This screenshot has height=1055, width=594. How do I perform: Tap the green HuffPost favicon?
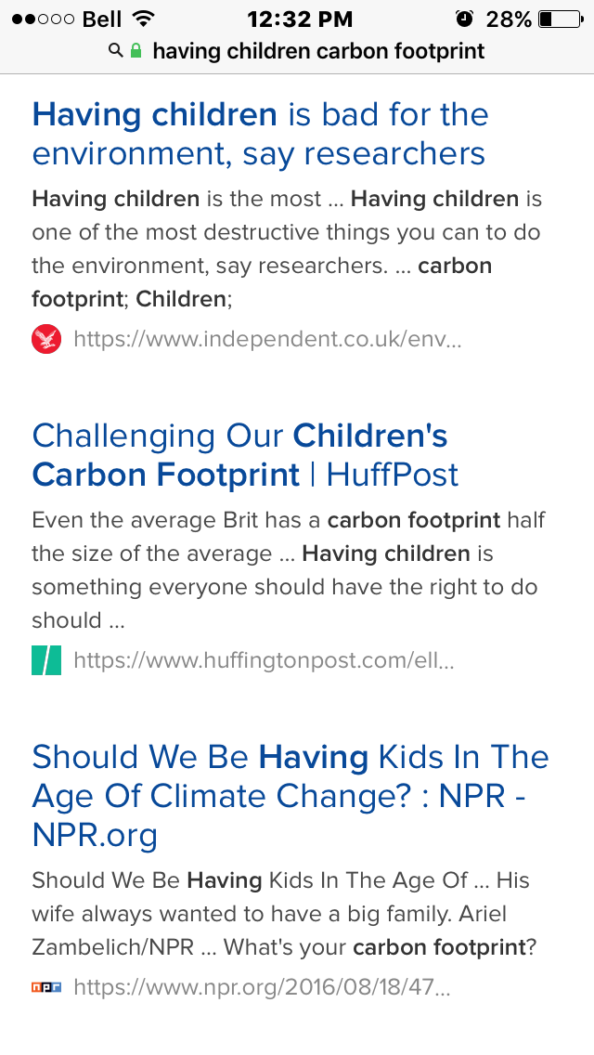tap(46, 660)
